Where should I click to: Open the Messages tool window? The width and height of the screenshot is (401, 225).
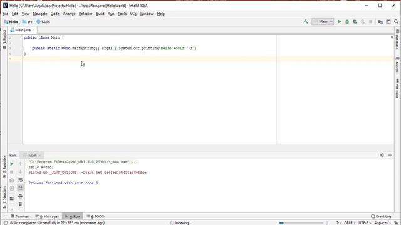point(48,216)
